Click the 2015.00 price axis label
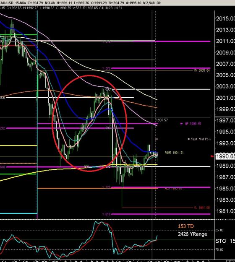The width and height of the screenshot is (235, 262). pyautogui.click(x=225, y=18)
